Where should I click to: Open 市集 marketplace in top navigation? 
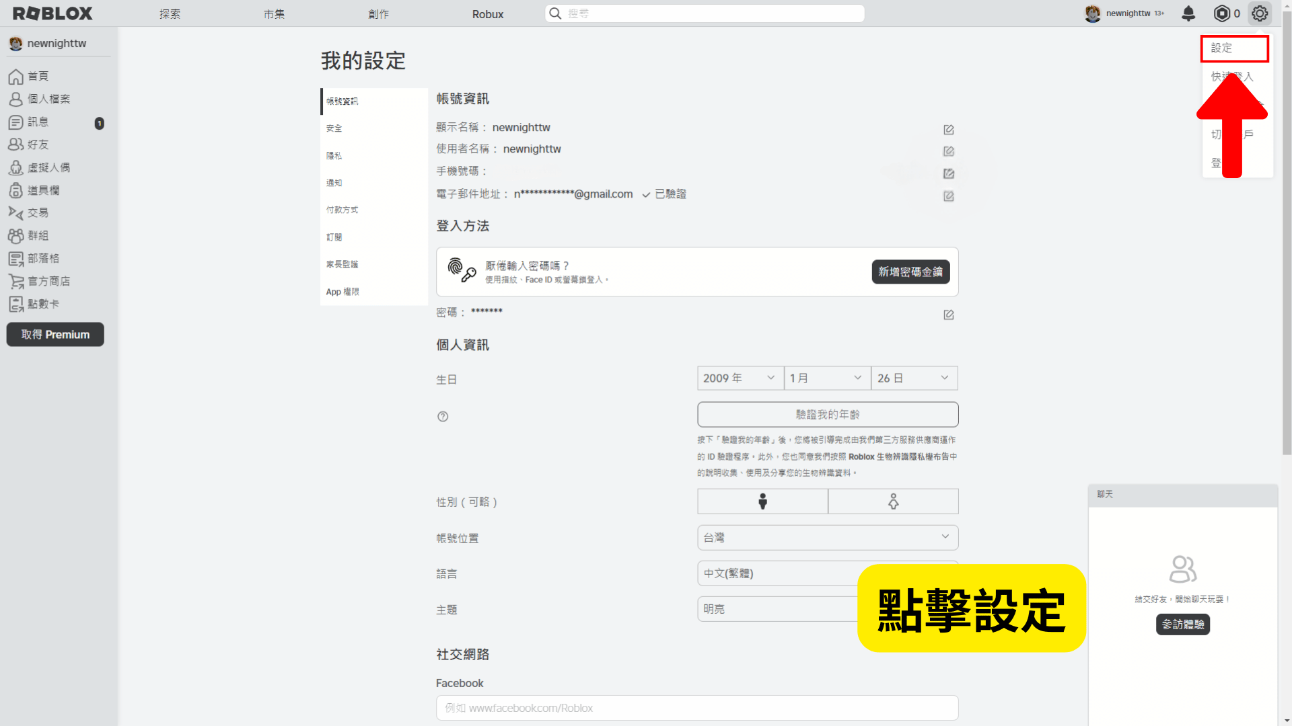(274, 14)
